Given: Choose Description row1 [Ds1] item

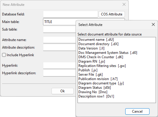Looking at the screenshot, I should (96, 96).
